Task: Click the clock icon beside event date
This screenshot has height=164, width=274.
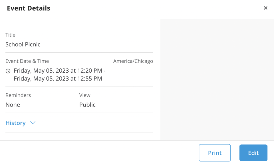Action: [x=8, y=71]
